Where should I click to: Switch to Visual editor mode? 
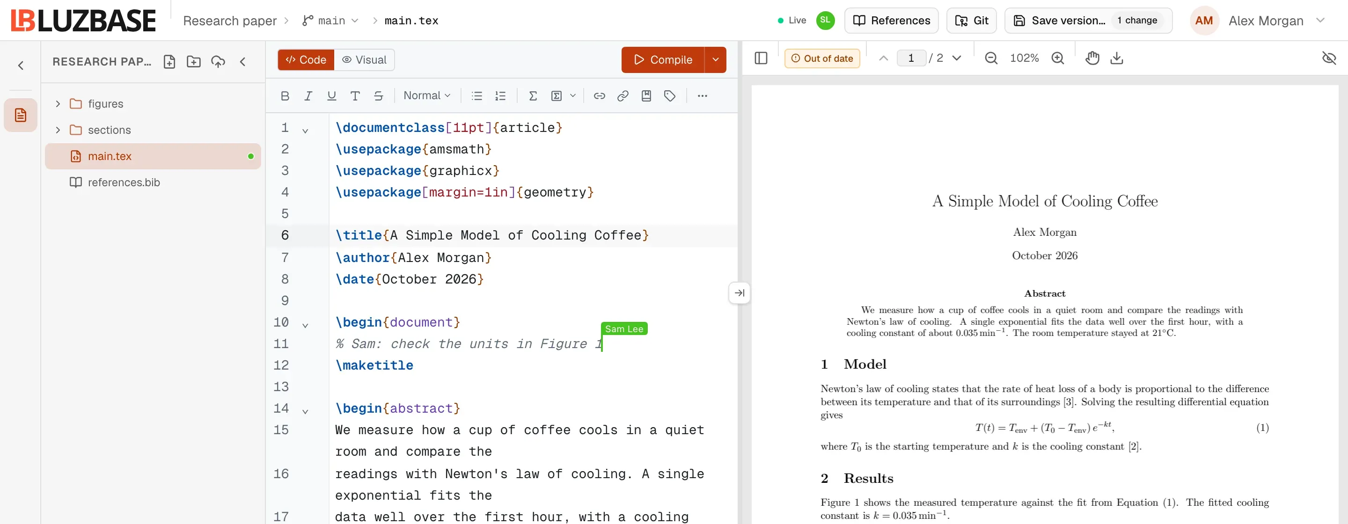(x=364, y=59)
